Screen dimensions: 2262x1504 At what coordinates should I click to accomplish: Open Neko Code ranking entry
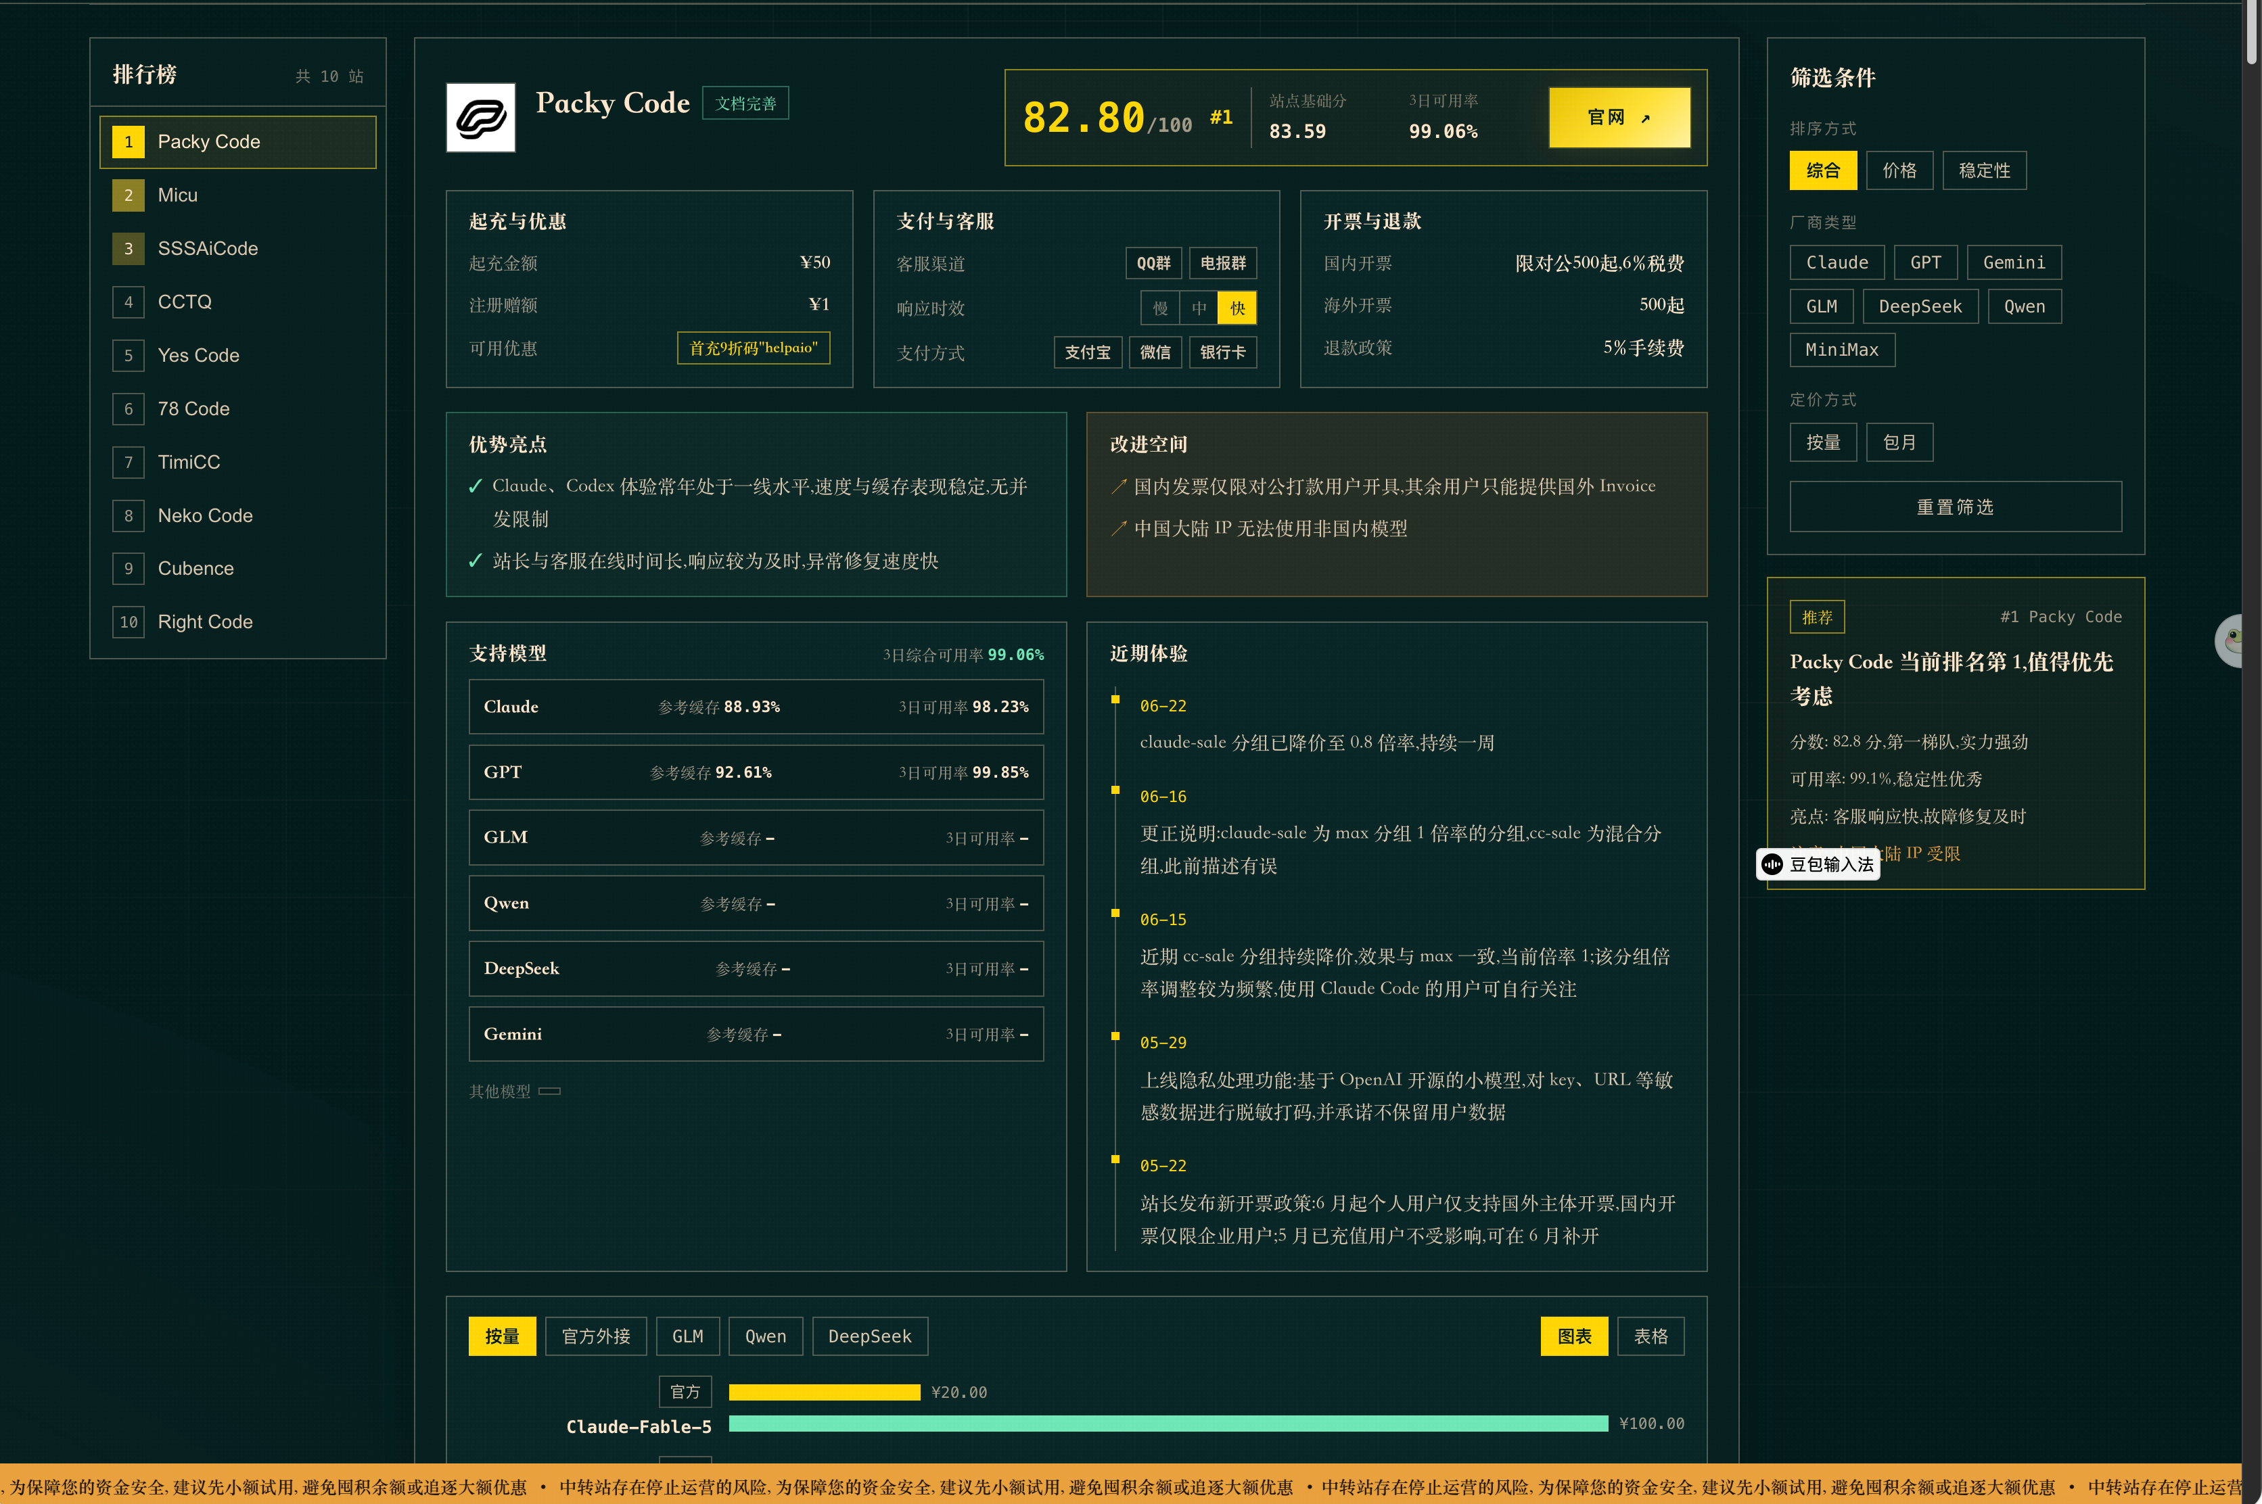pyautogui.click(x=238, y=515)
